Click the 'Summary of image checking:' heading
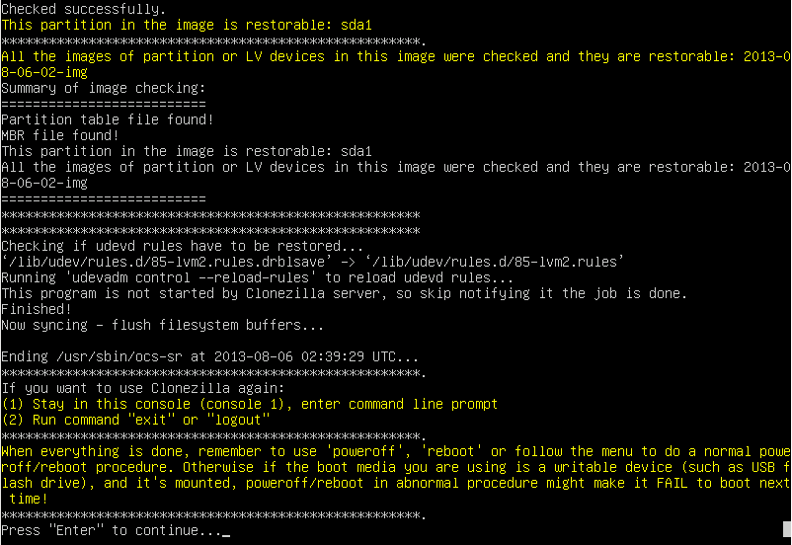 coord(104,88)
